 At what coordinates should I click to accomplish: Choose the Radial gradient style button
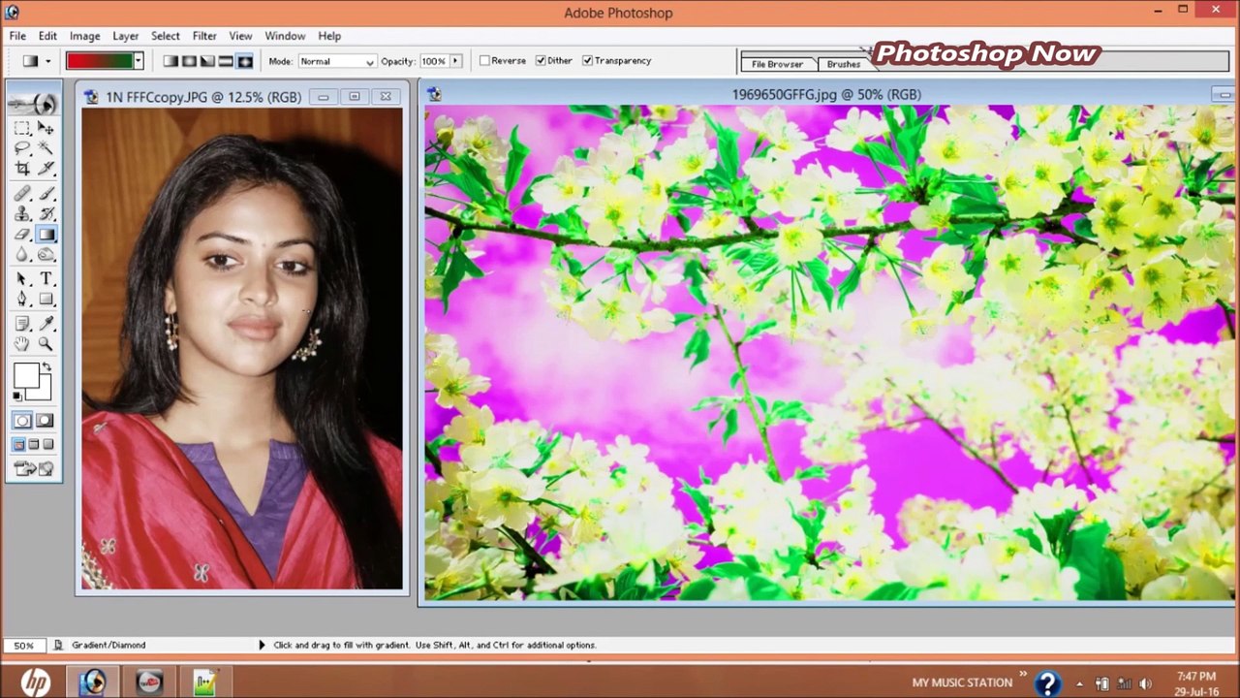point(189,61)
